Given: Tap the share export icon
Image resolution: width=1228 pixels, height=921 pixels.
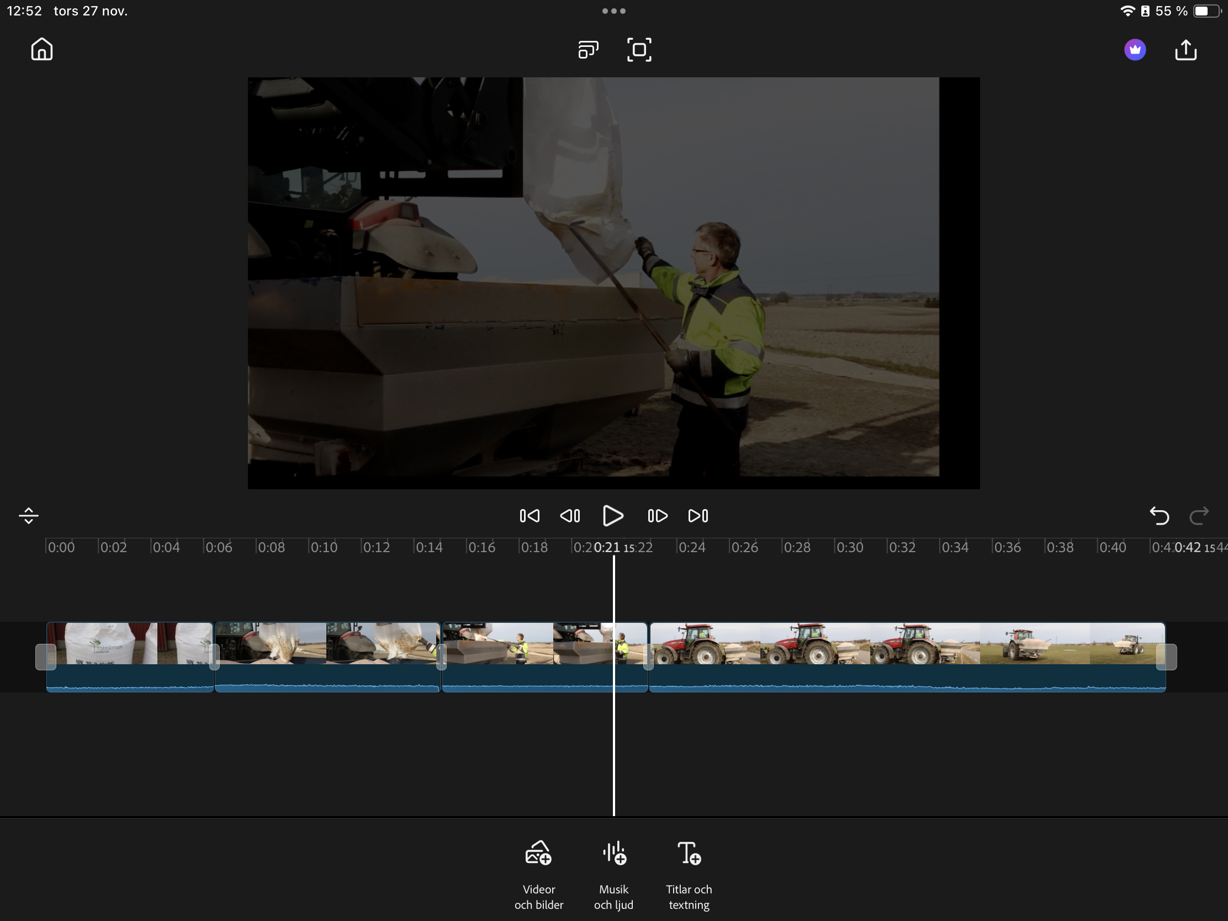Looking at the screenshot, I should pos(1185,49).
